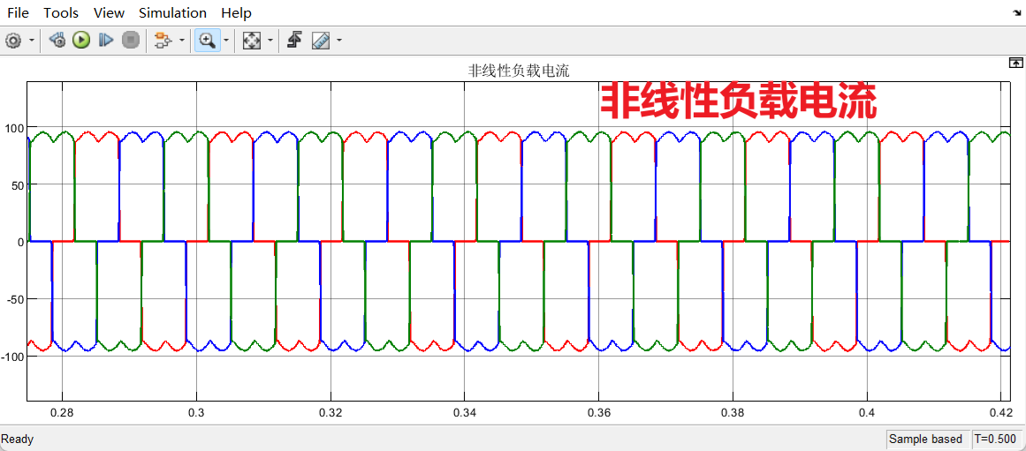
Task: Click the y-axis label 100
Action: (x=14, y=127)
